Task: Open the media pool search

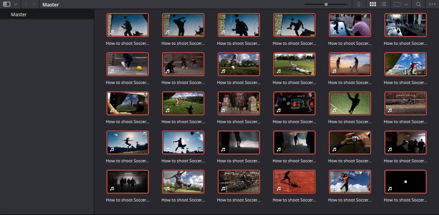Action: click(418, 4)
